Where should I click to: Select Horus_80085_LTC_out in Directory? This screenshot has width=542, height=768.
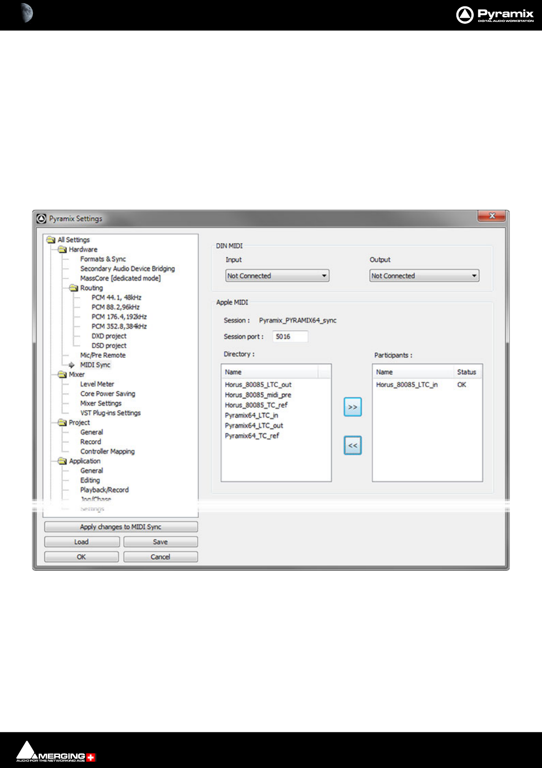pyautogui.click(x=258, y=385)
